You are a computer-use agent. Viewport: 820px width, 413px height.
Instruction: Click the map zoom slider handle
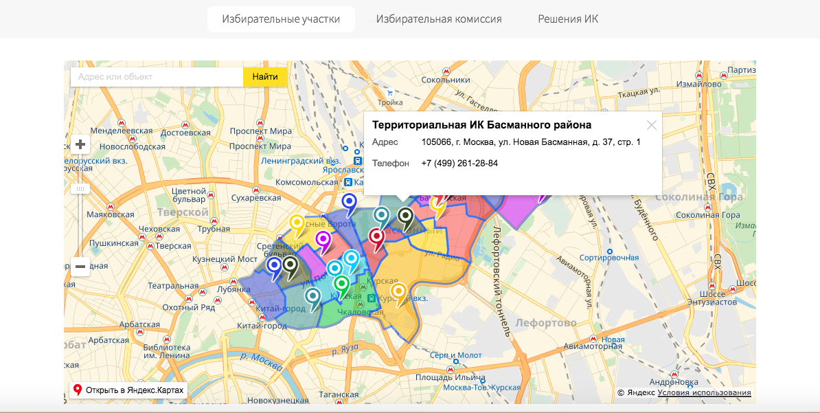[80, 188]
